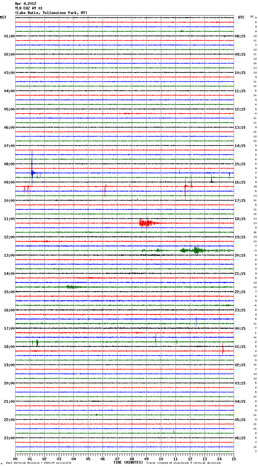Click the 'TIME (MINUTES)' axis label

128,462
